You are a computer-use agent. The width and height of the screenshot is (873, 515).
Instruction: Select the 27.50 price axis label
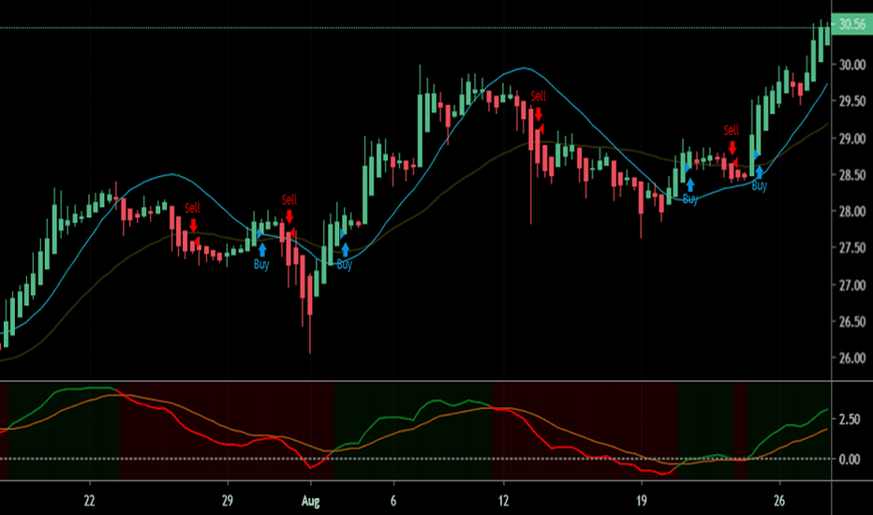tap(852, 248)
